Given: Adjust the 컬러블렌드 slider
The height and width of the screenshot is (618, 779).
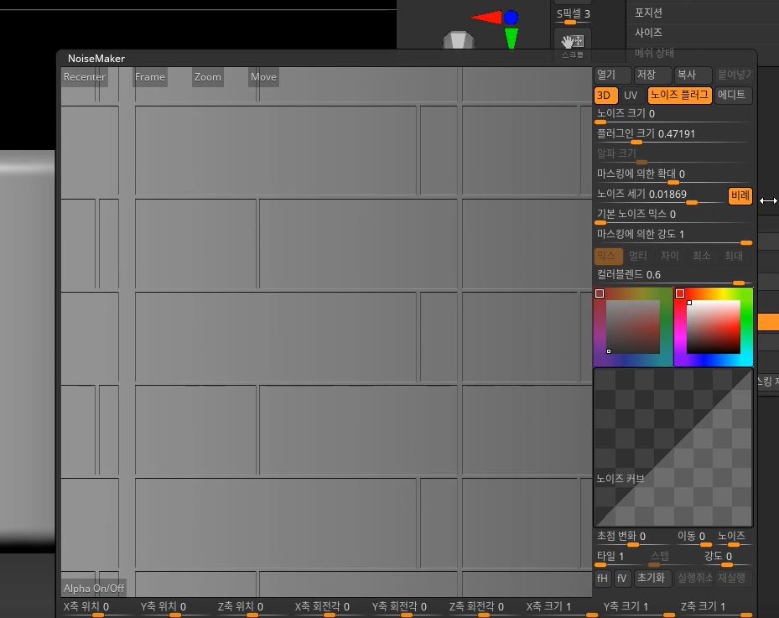Looking at the screenshot, I should click(673, 276).
